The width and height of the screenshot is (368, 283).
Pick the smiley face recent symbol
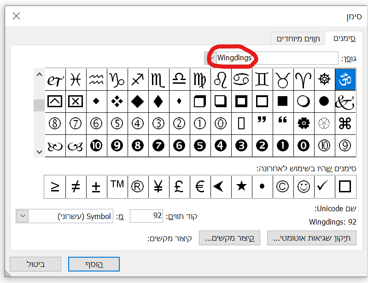[x=304, y=186]
